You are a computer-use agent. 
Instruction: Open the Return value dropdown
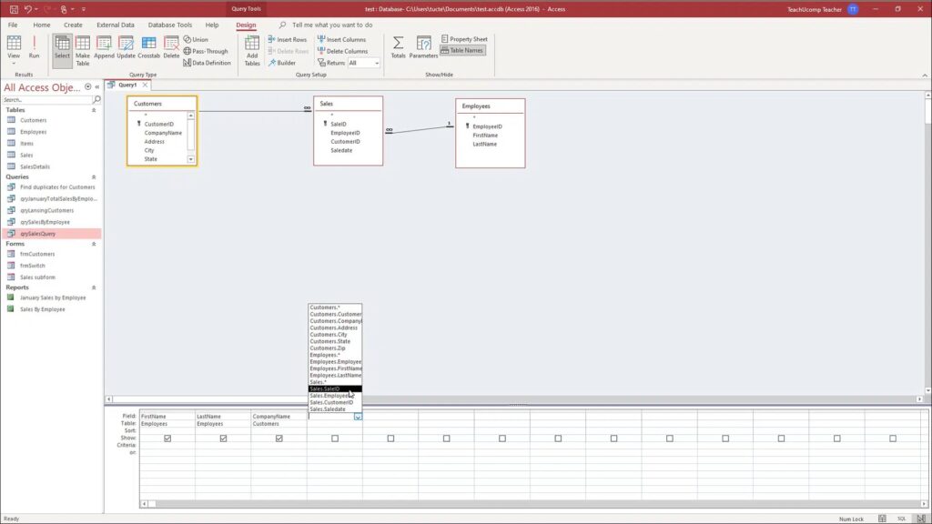pos(376,64)
